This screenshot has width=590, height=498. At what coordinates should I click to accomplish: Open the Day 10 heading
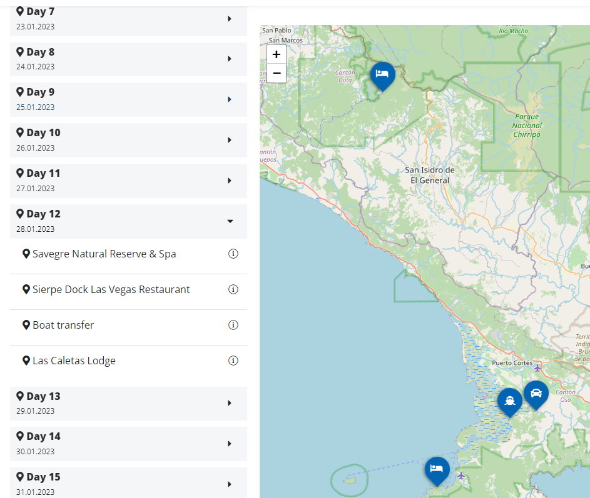tap(43, 133)
